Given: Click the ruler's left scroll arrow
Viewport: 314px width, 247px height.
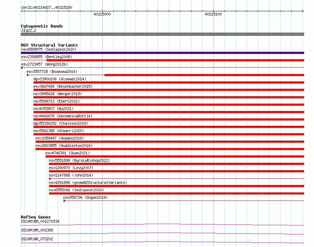Looking at the screenshot, I should [22, 11].
